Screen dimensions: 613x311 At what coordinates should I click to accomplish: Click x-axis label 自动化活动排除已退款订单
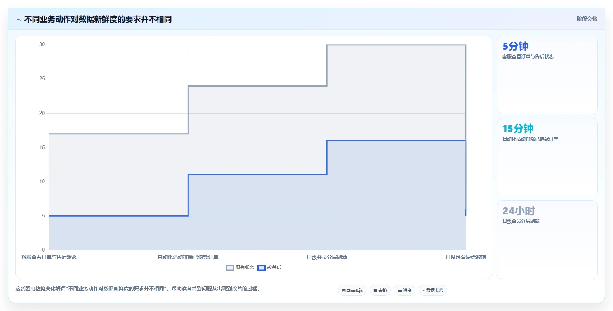188,257
